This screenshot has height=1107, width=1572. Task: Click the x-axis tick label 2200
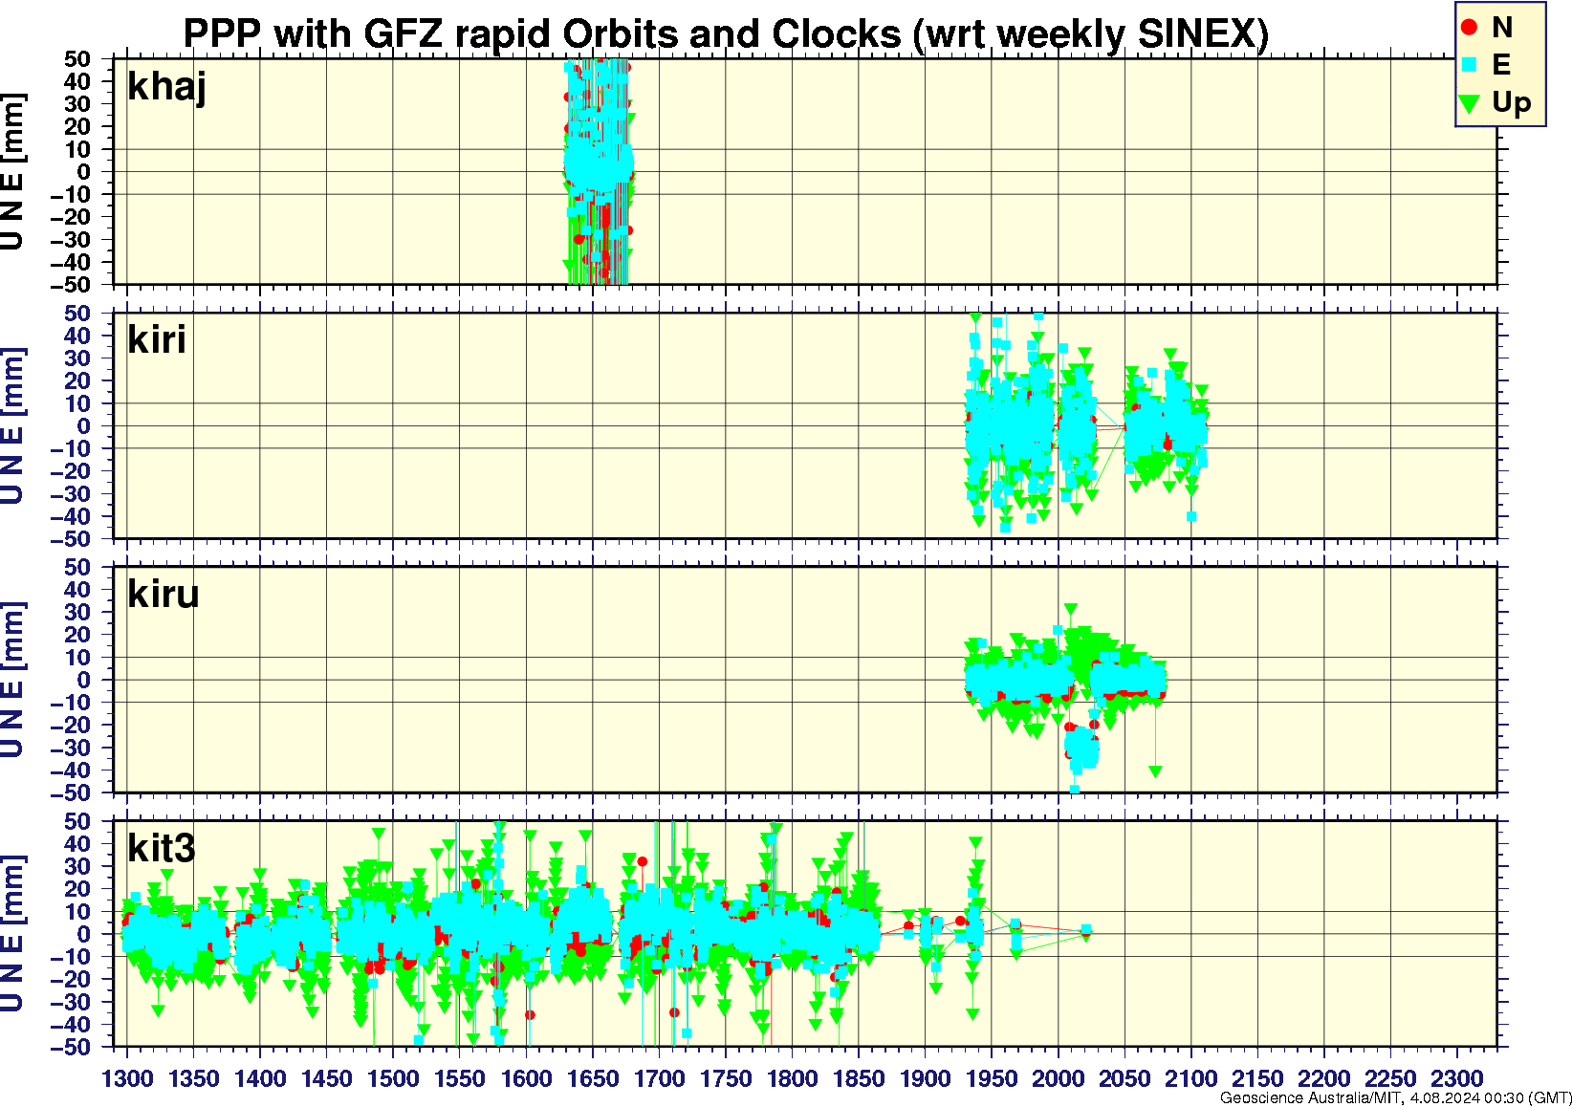click(1323, 1078)
